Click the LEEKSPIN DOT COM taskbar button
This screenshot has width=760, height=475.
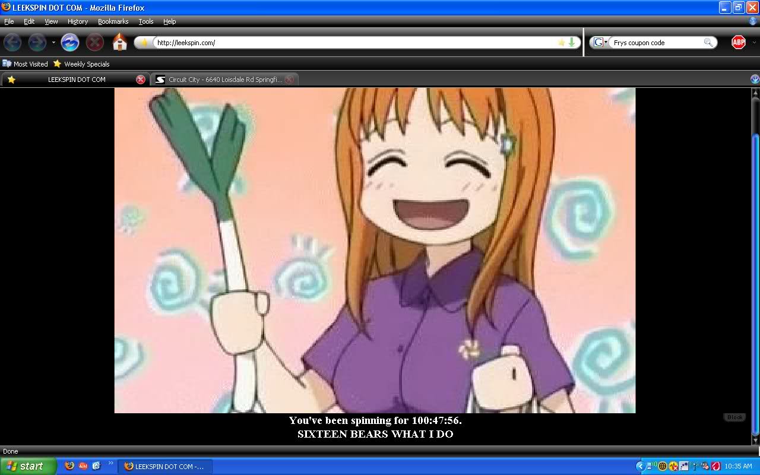tap(165, 467)
